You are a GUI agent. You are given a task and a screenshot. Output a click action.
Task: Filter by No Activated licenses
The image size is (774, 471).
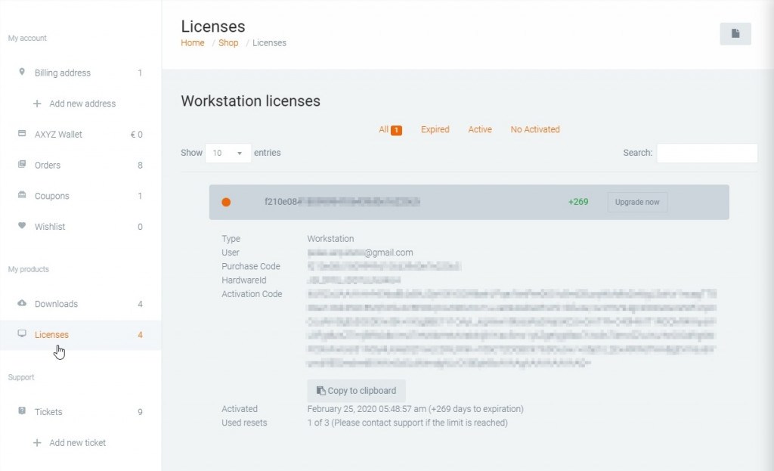[534, 130]
